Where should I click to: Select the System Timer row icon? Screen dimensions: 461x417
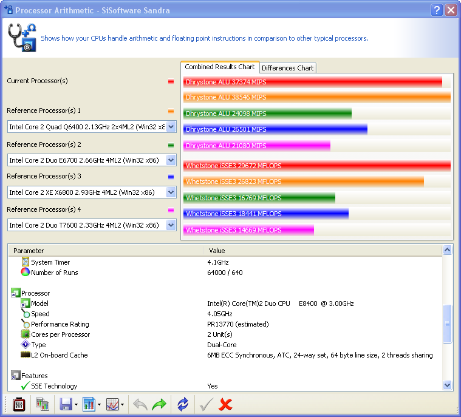[x=26, y=262]
